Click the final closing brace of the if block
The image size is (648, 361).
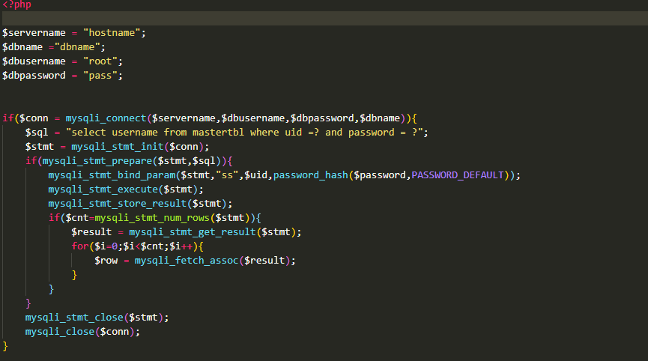click(x=5, y=346)
